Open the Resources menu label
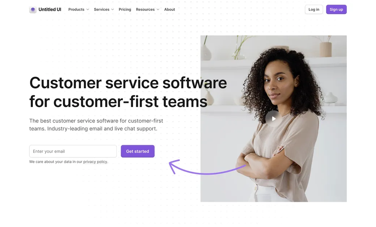This screenshot has width=376, height=227. click(x=145, y=10)
